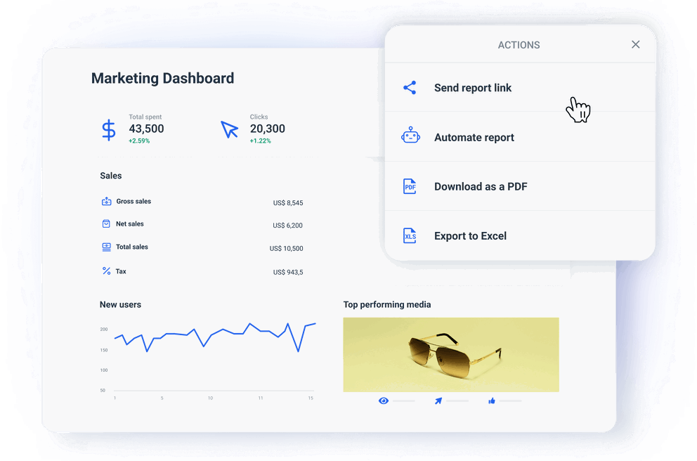Click the dollar icon next to Total spent
Screen dimensions: 697x461
[x=108, y=129]
